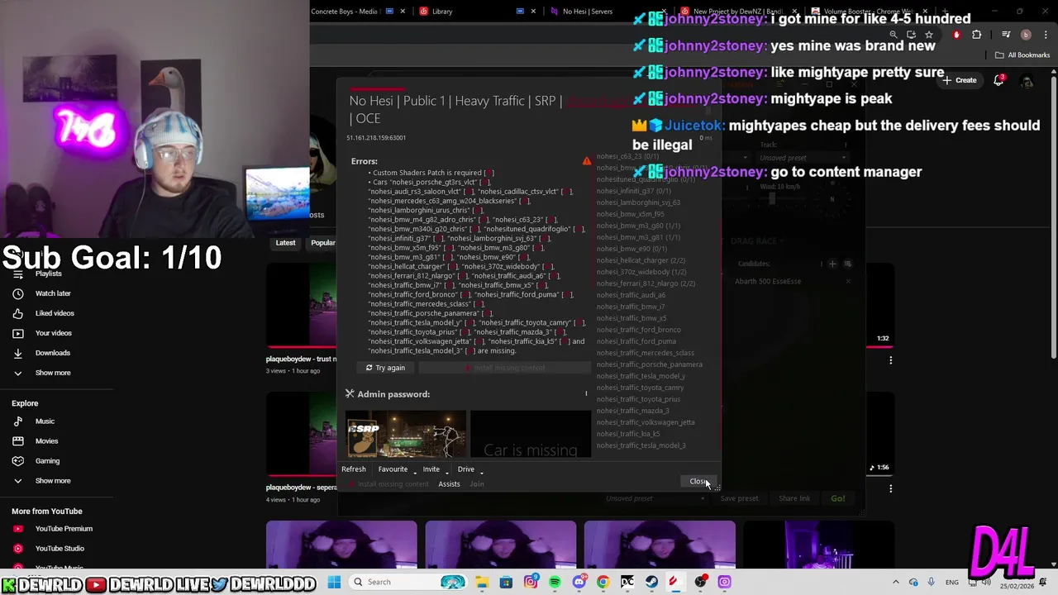This screenshot has height=595, width=1058.
Task: Open YouTube account avatar menu
Action: click(1027, 81)
